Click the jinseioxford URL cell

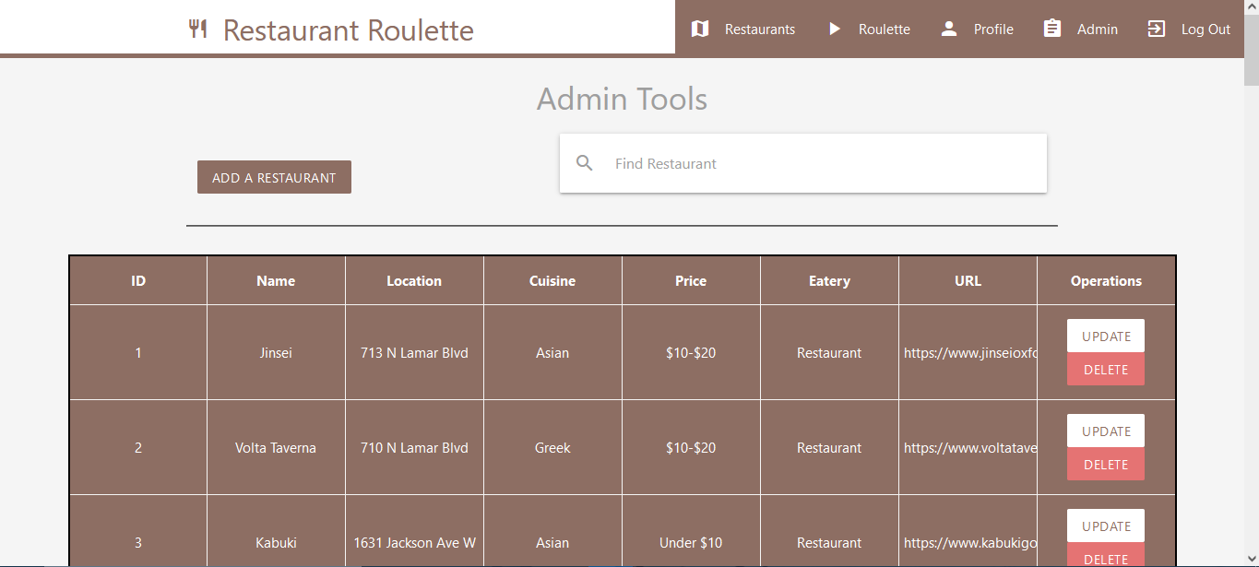coord(968,352)
